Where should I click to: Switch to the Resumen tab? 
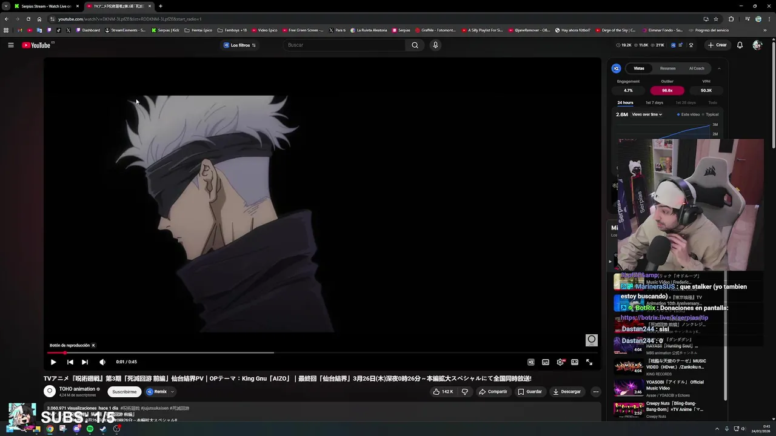tap(667, 68)
